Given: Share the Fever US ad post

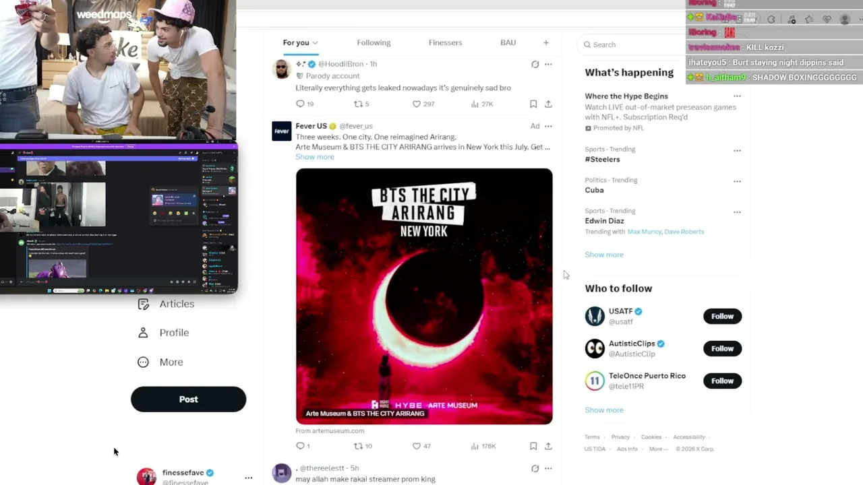Looking at the screenshot, I should tap(548, 446).
